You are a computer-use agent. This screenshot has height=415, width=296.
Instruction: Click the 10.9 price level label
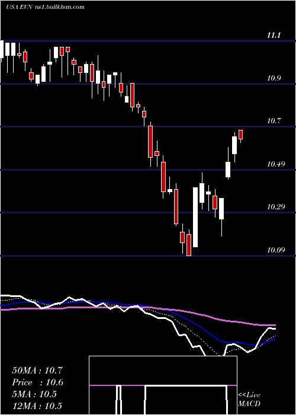[274, 78]
